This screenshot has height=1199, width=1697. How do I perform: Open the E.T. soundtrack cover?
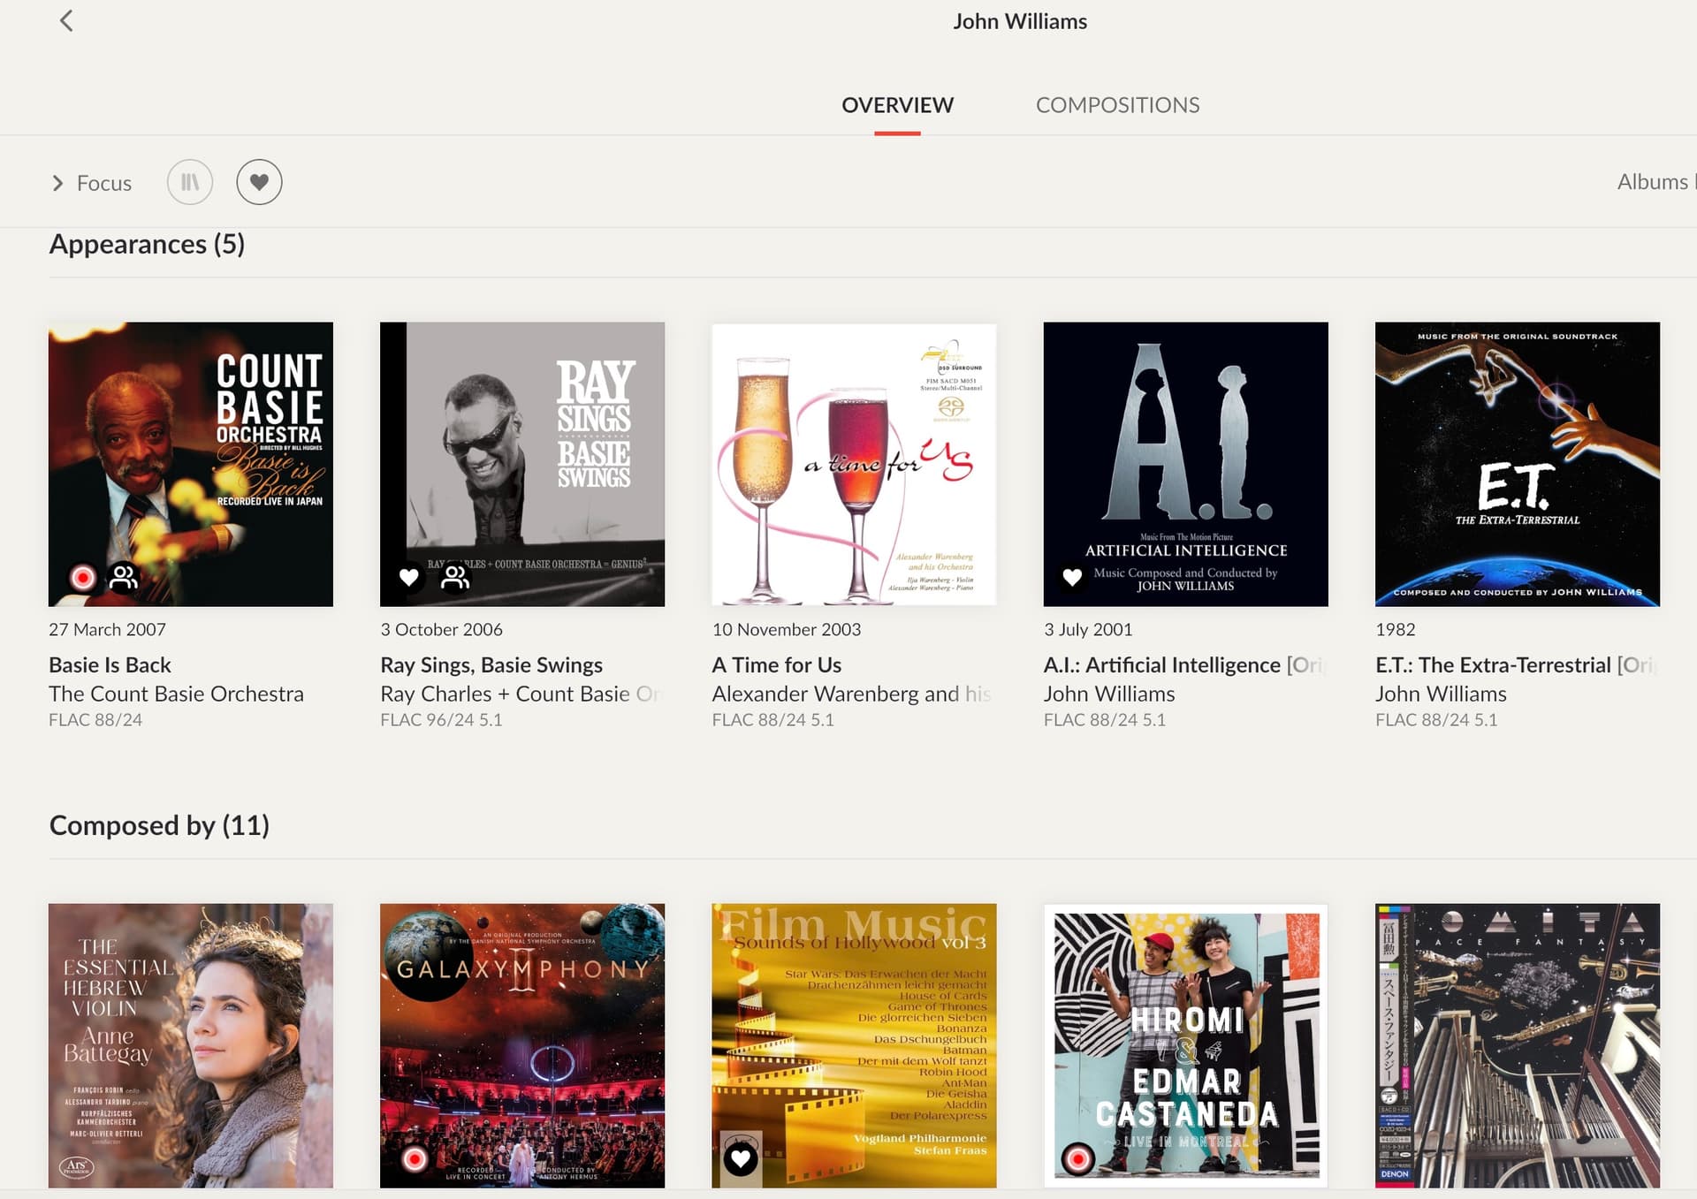[x=1518, y=464]
